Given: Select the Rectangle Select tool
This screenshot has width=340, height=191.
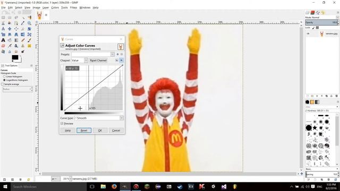Looking at the screenshot, I should tap(3, 18).
